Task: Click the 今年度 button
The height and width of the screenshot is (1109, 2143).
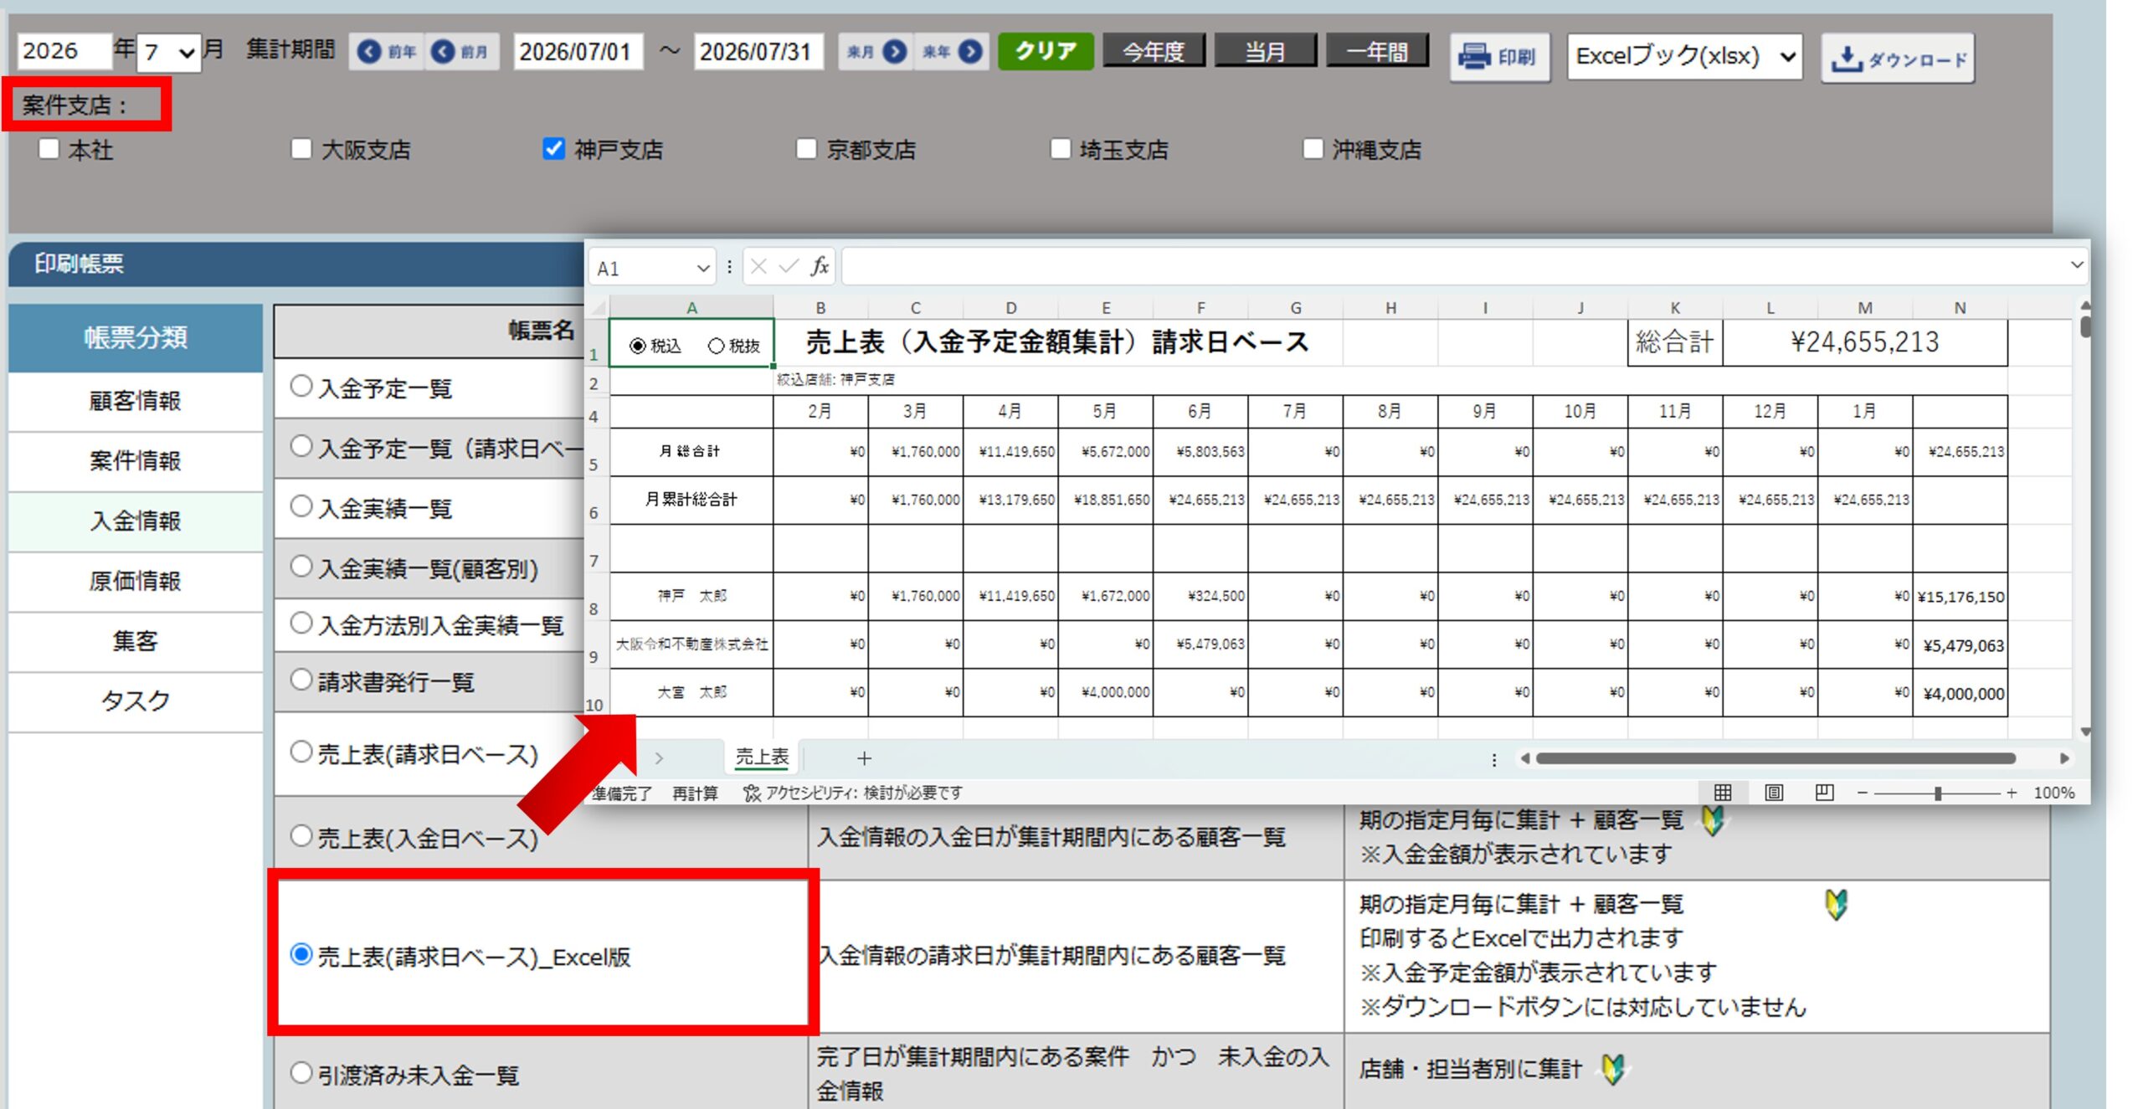Action: pos(1154,52)
